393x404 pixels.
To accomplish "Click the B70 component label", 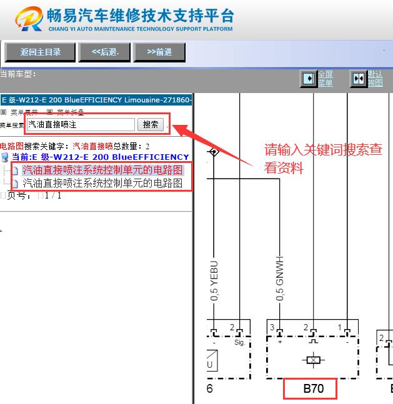I will 313,388.
